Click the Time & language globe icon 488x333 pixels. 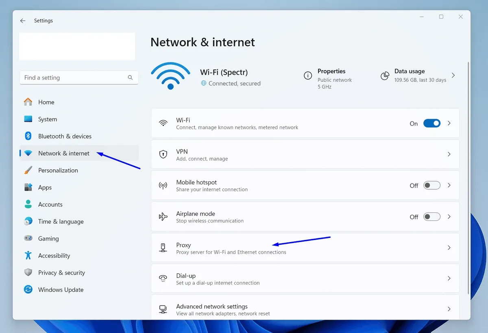point(28,221)
